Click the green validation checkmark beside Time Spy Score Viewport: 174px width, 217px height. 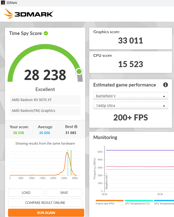46,33
